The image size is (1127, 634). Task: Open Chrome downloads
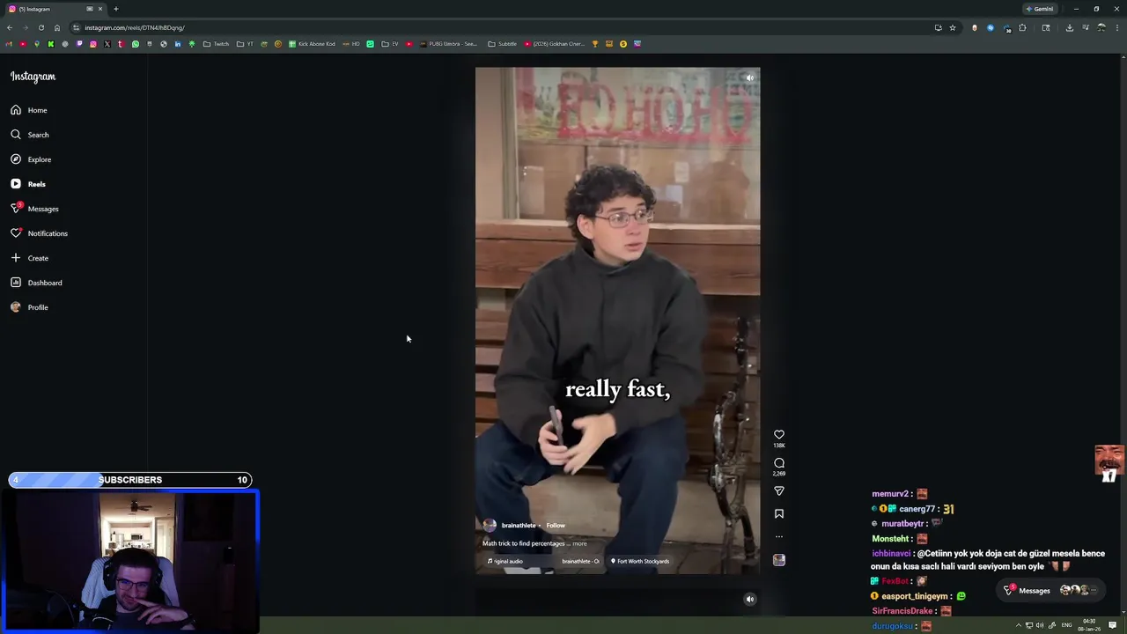(x=1069, y=28)
